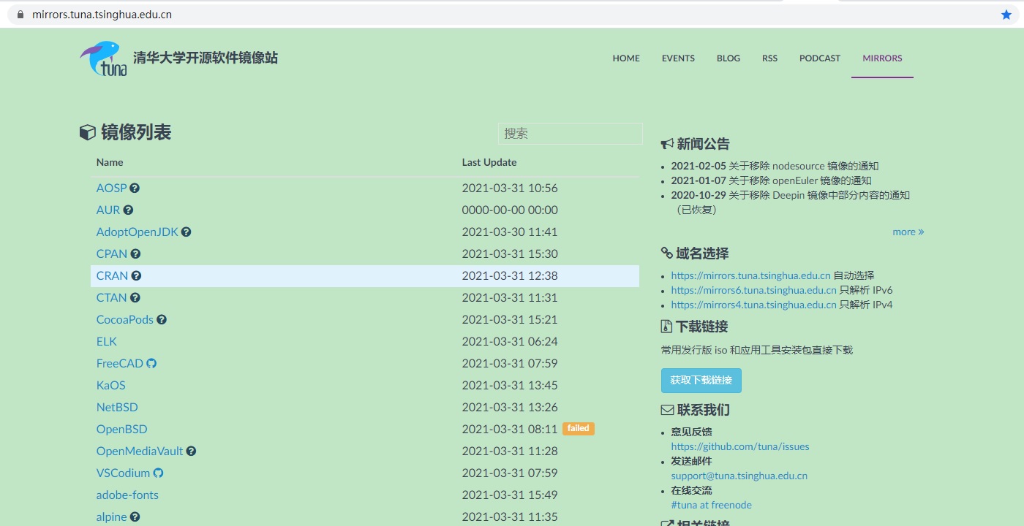Open the CRAN mirror link
This screenshot has height=526, width=1024.
(112, 275)
